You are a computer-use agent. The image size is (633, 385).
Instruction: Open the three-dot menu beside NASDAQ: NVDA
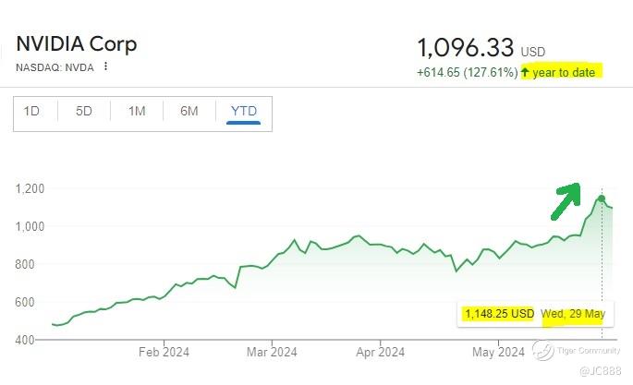(x=105, y=66)
